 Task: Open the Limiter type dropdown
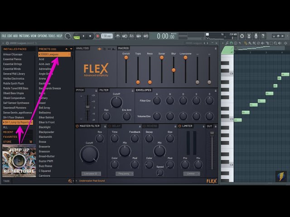[192, 174]
